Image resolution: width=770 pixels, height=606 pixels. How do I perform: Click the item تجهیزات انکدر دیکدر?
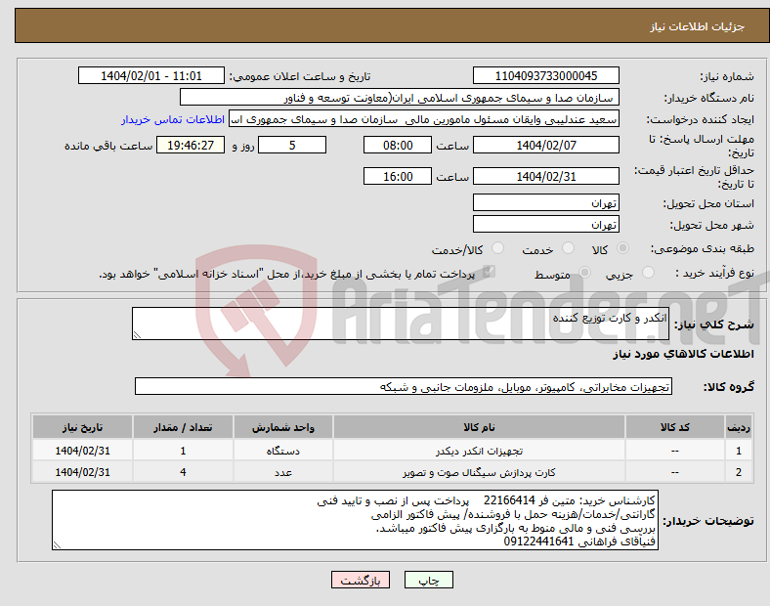point(479,451)
